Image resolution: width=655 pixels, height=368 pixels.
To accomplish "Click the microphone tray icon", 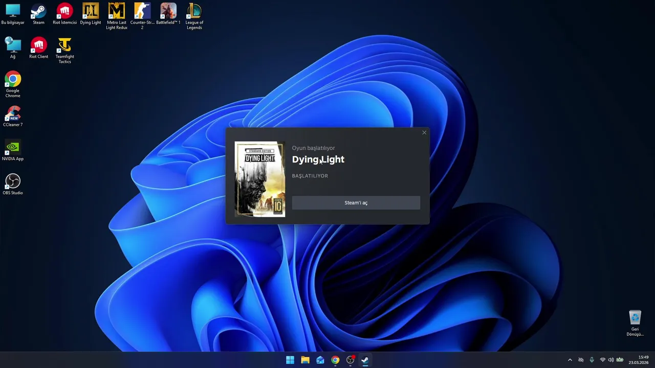I will pos(592,360).
